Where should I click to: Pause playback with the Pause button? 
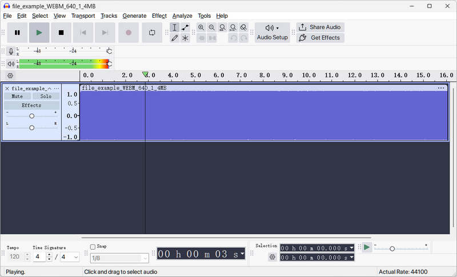pyautogui.click(x=18, y=33)
